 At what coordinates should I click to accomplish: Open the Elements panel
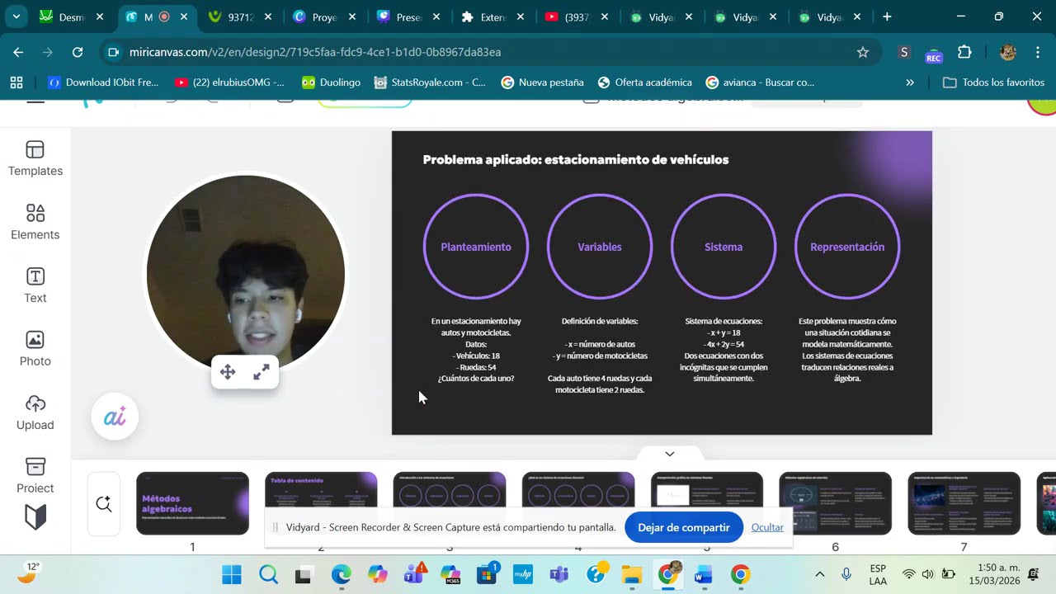pyautogui.click(x=35, y=223)
